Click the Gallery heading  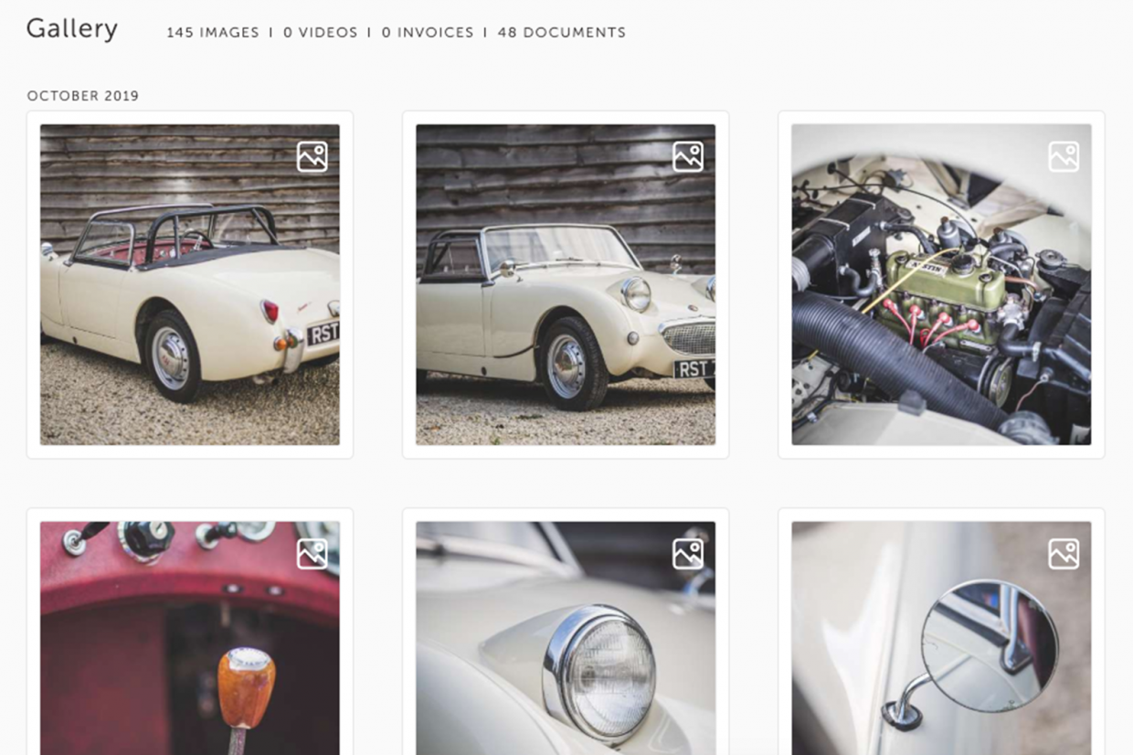(72, 29)
